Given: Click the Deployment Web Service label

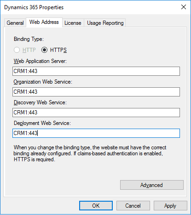Looking at the screenshot, I should click(x=42, y=123).
